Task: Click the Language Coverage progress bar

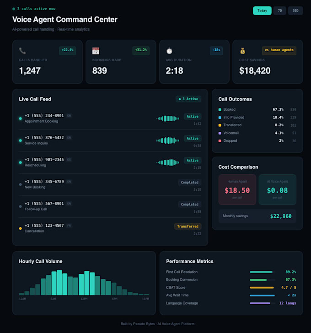Action: pos(263,303)
